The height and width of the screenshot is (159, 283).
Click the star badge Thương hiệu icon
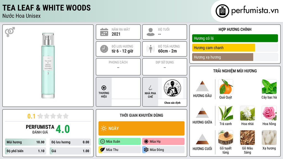pos(104,88)
